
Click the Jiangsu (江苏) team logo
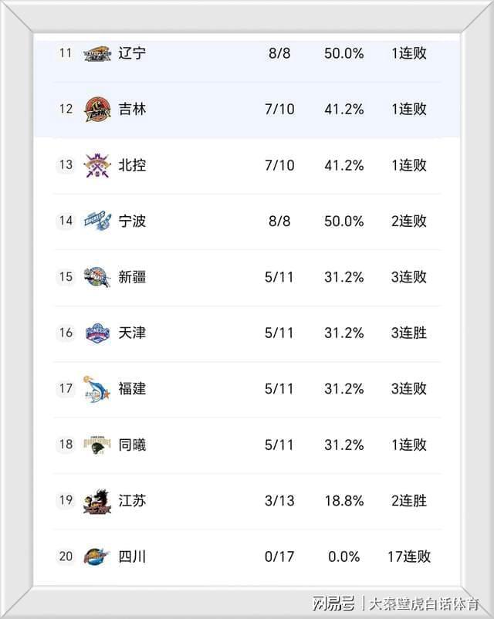(x=97, y=500)
